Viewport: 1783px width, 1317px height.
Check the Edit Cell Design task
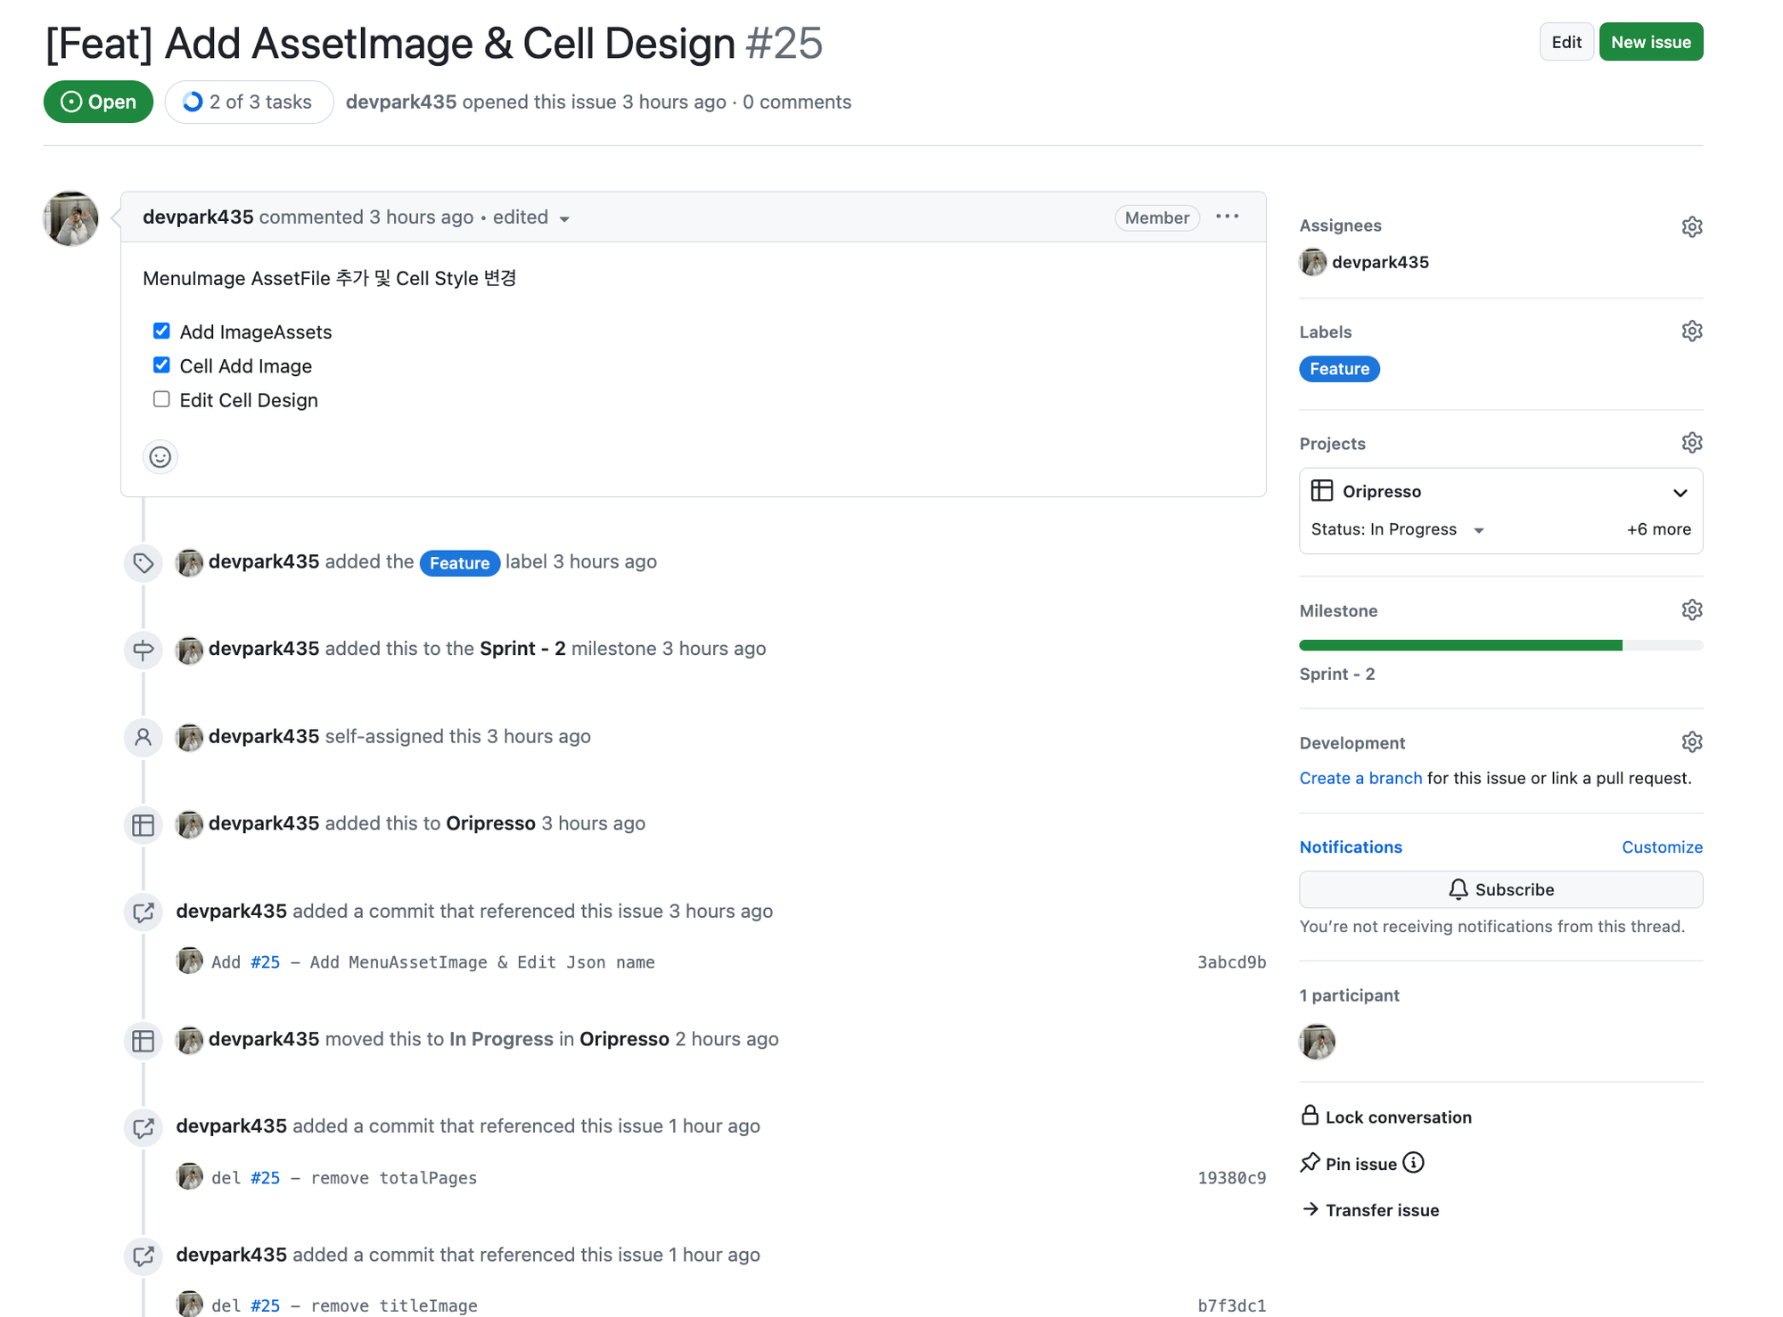(x=161, y=399)
